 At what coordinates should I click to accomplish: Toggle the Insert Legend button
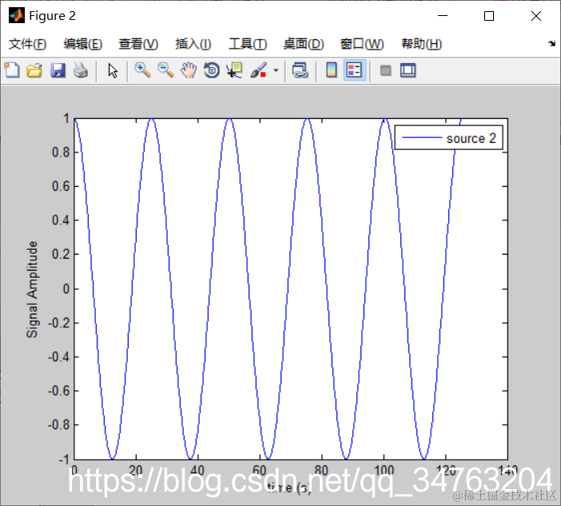pyautogui.click(x=354, y=70)
